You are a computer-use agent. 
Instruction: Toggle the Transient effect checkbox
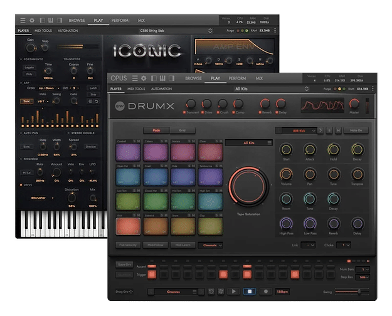184,112
